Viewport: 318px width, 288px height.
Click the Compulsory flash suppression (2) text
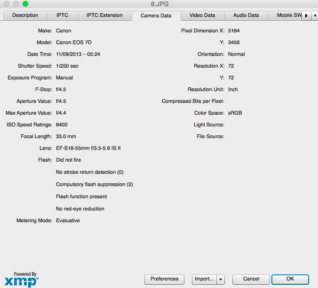[95, 185]
